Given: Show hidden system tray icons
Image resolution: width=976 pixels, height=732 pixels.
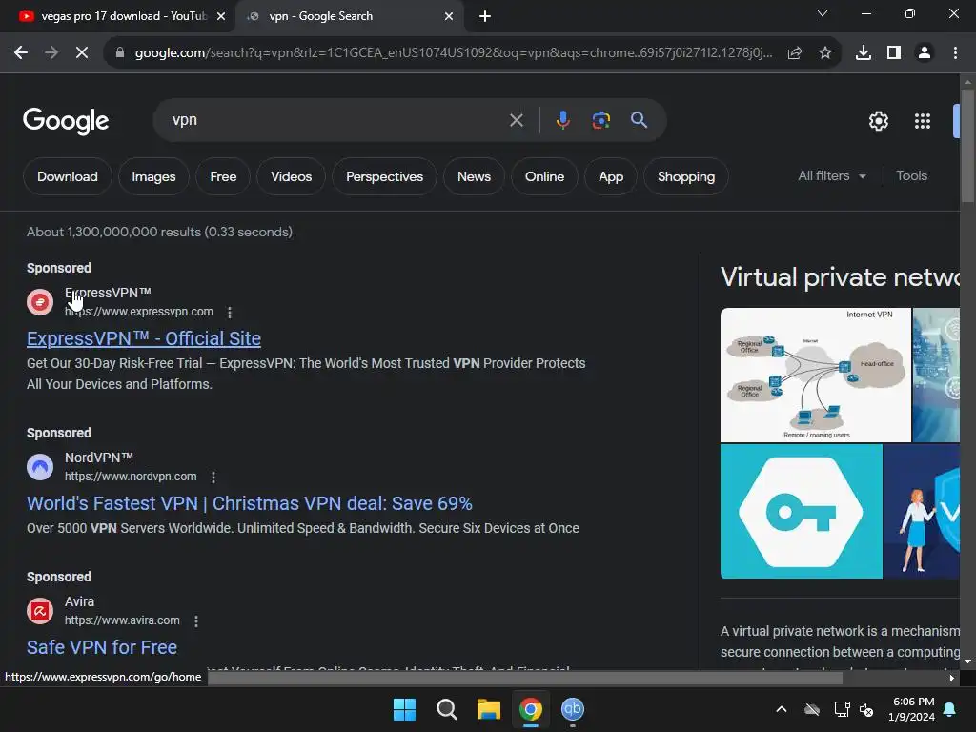Looking at the screenshot, I should [x=782, y=709].
